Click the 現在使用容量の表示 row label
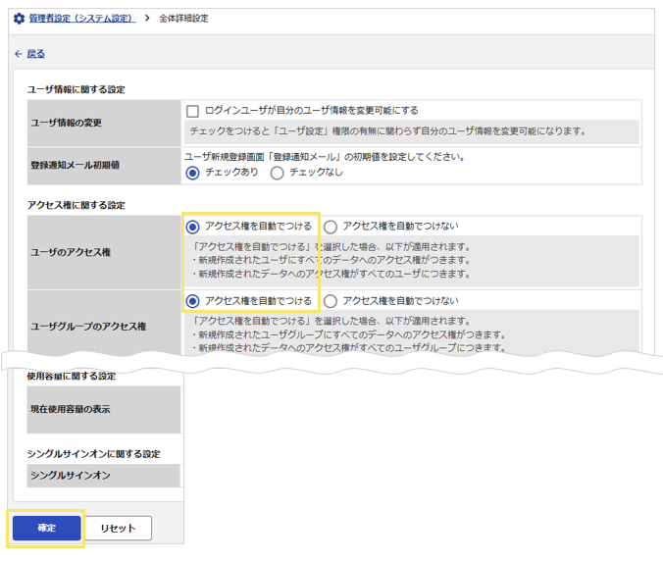663x562 pixels. pos(71,409)
